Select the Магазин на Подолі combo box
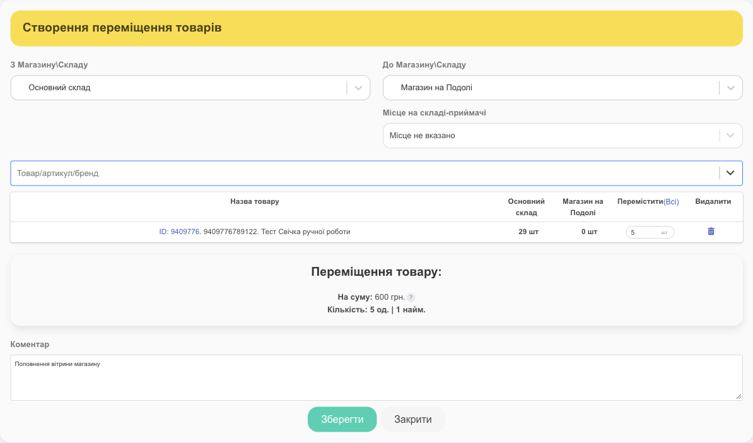This screenshot has width=753, height=443. [563, 88]
